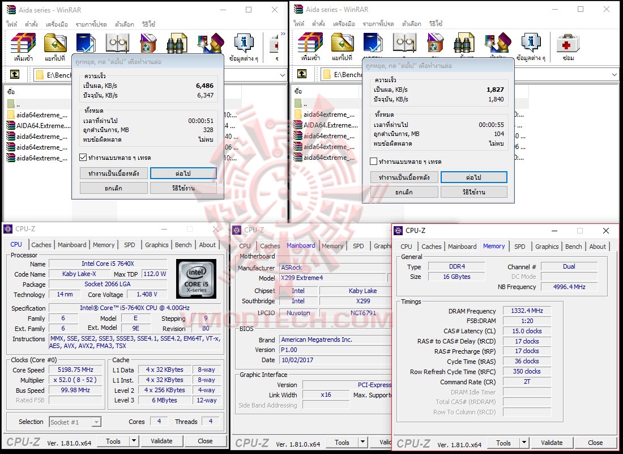
Task: Open the Socket #1 selection dropdown
Action: coord(96,422)
